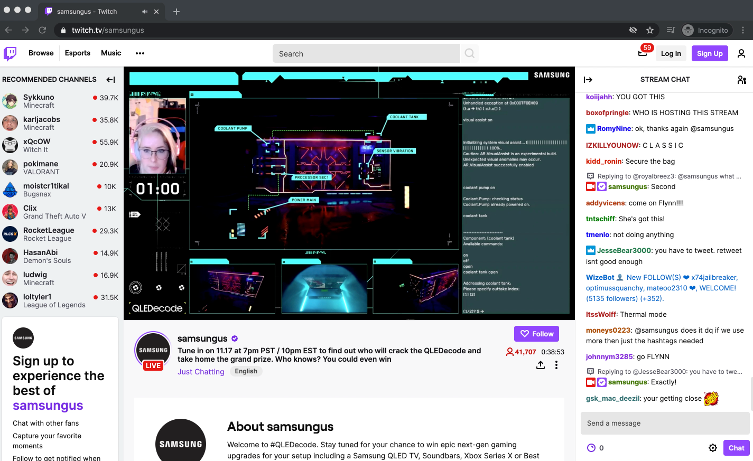Click the Samsung logo in About section
753x461 pixels.
[x=181, y=444]
